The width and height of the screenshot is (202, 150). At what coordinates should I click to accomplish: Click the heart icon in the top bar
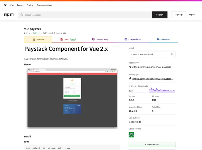click(5, 5)
